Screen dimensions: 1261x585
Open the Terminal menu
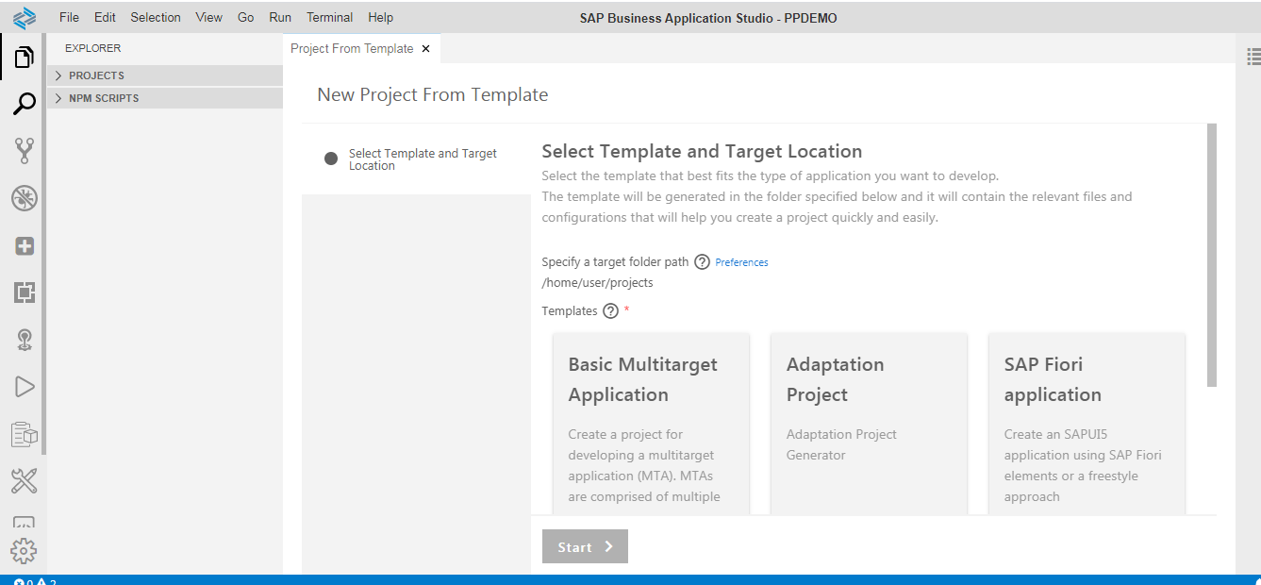[x=330, y=17]
